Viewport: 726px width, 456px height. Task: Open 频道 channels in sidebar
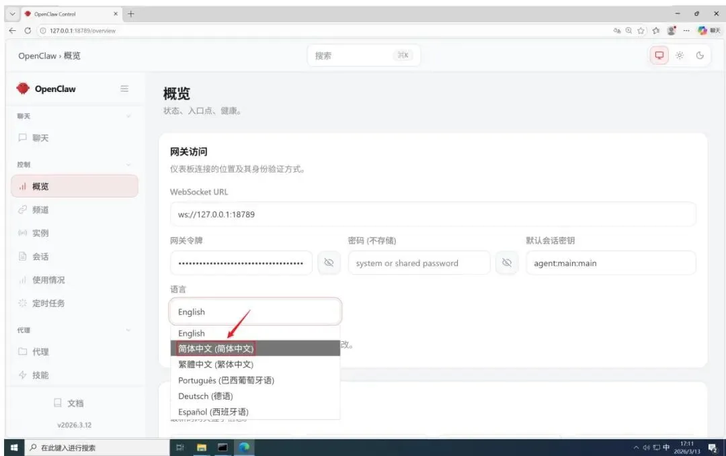74,210
